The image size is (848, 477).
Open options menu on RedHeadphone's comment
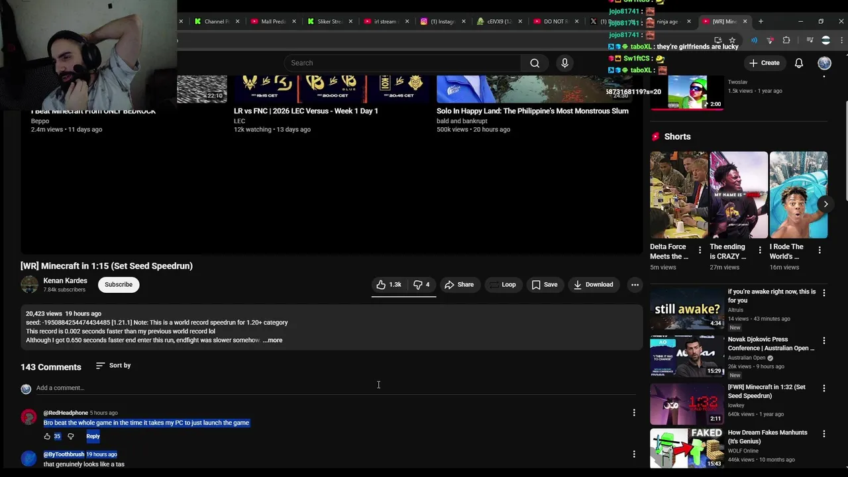click(634, 413)
